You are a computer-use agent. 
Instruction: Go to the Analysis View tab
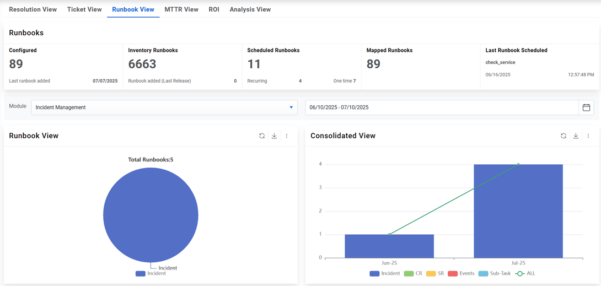250,9
